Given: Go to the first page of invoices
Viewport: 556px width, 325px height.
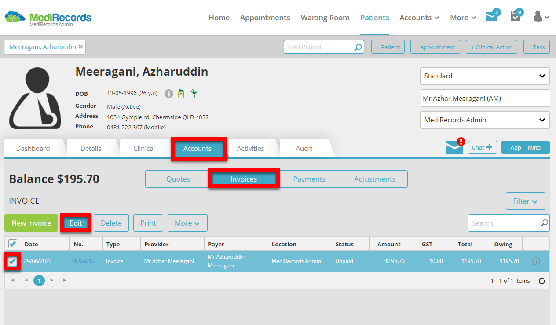Looking at the screenshot, I should coord(13,281).
